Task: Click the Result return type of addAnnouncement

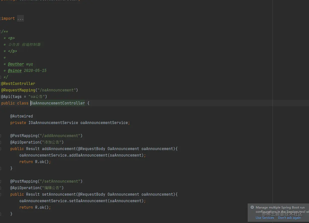Action: pos(33,149)
